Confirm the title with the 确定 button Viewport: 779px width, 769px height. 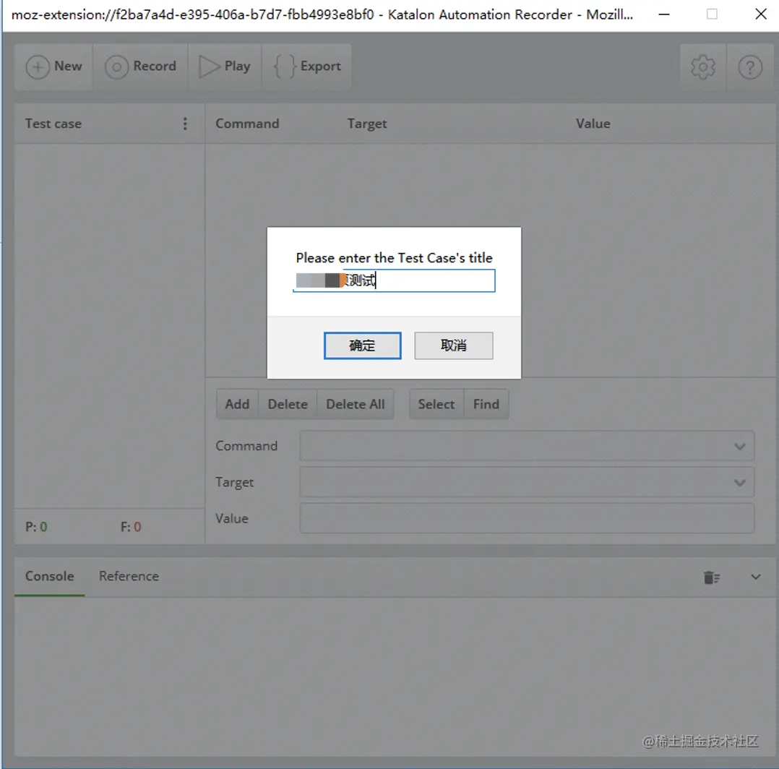click(363, 345)
